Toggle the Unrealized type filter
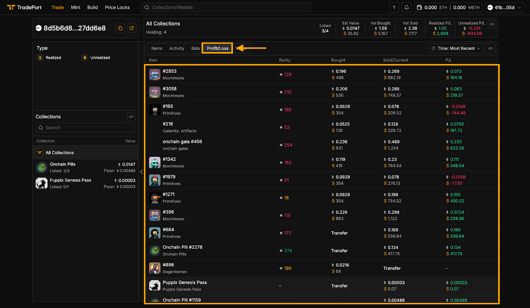530x308 pixels. click(x=96, y=58)
